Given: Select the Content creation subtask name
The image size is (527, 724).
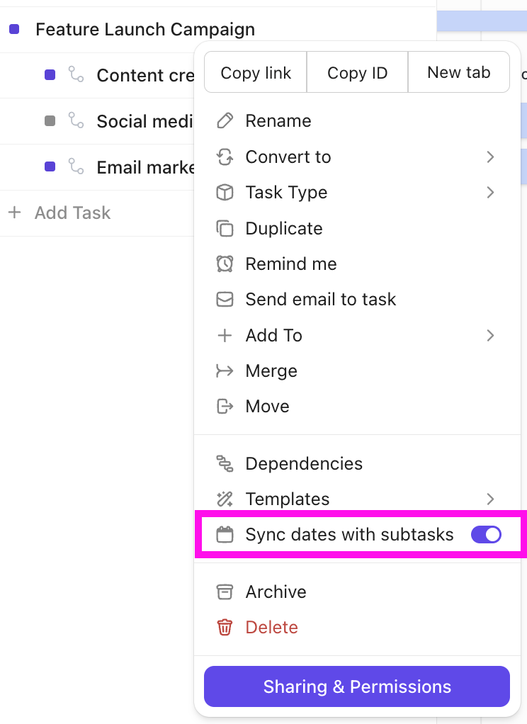Looking at the screenshot, I should [145, 75].
